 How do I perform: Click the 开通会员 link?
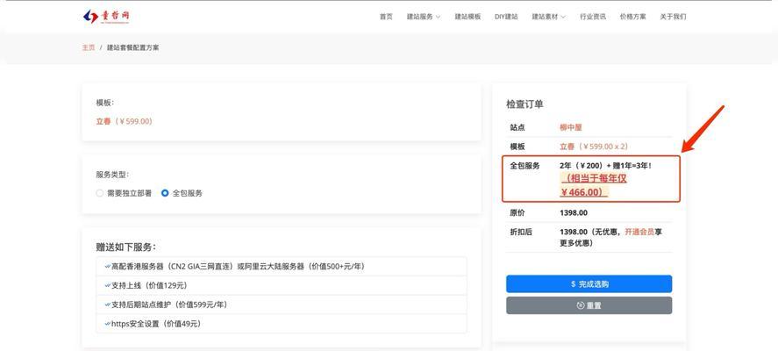[x=639, y=232]
